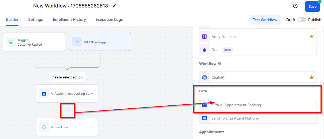
Task: Select Eliza AI Appointment Booking robot icon
Action: coord(204,105)
